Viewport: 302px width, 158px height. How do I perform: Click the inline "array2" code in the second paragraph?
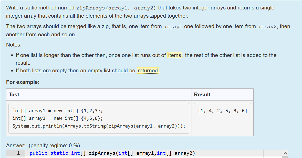pyautogui.click(x=267, y=27)
